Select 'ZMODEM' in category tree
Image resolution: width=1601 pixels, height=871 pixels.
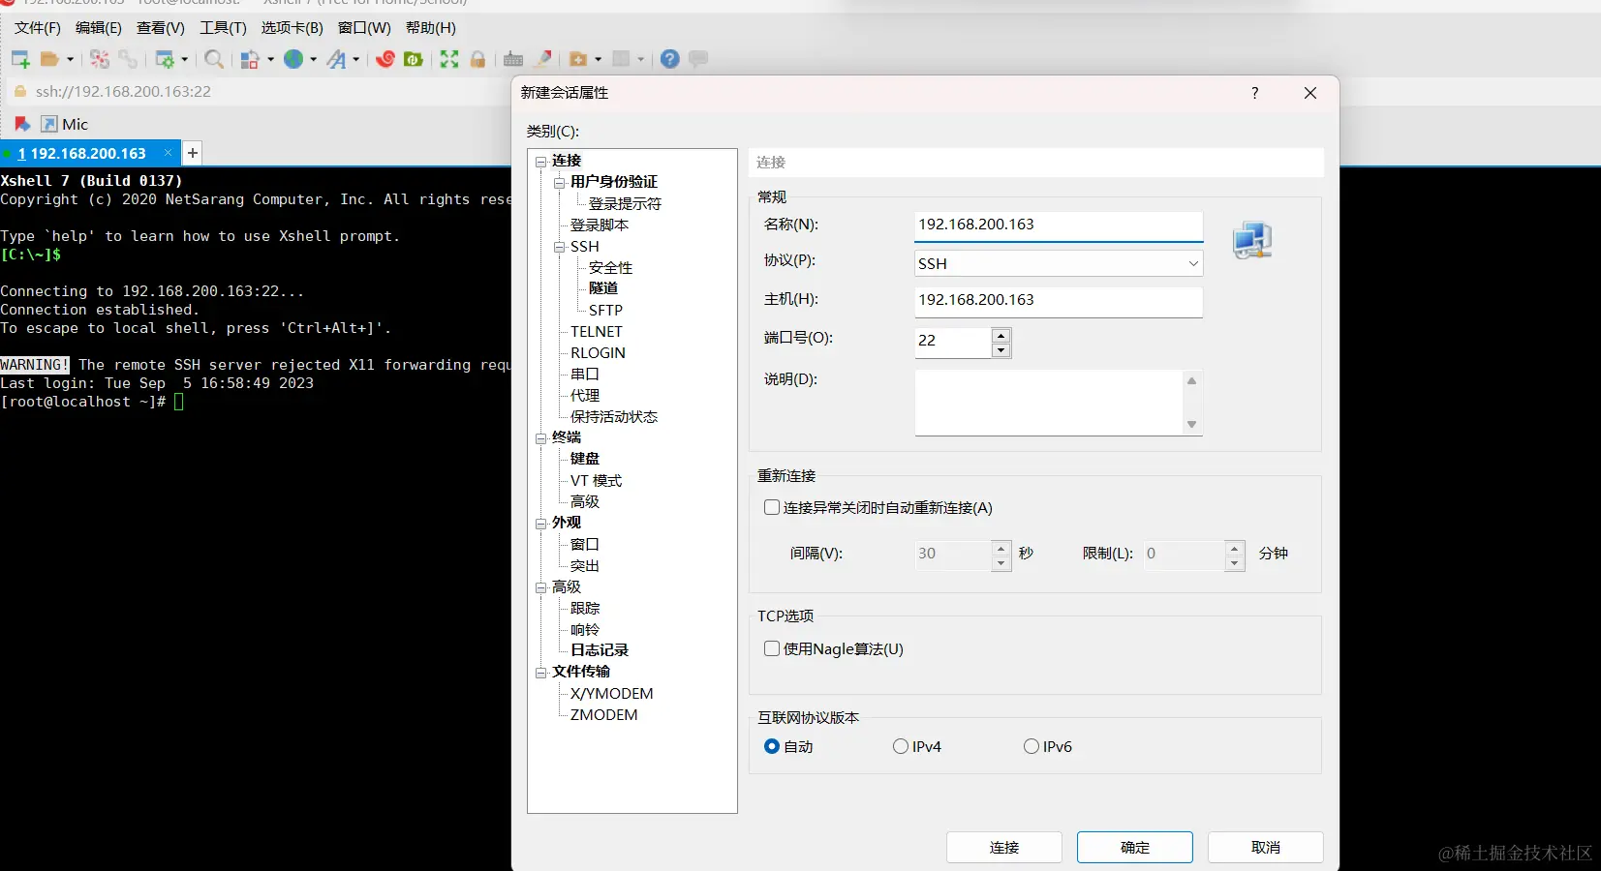[603, 715]
